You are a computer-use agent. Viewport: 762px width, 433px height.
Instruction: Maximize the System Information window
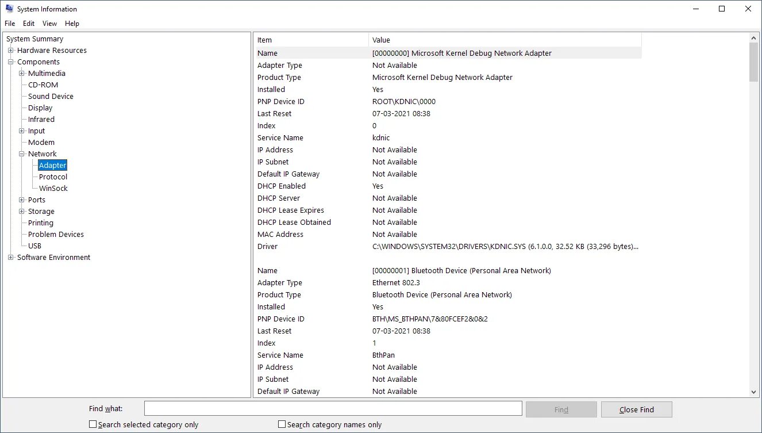pyautogui.click(x=722, y=9)
